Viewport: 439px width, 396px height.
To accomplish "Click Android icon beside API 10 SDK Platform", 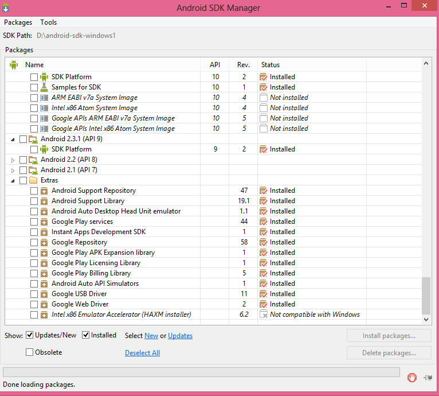I will point(44,77).
